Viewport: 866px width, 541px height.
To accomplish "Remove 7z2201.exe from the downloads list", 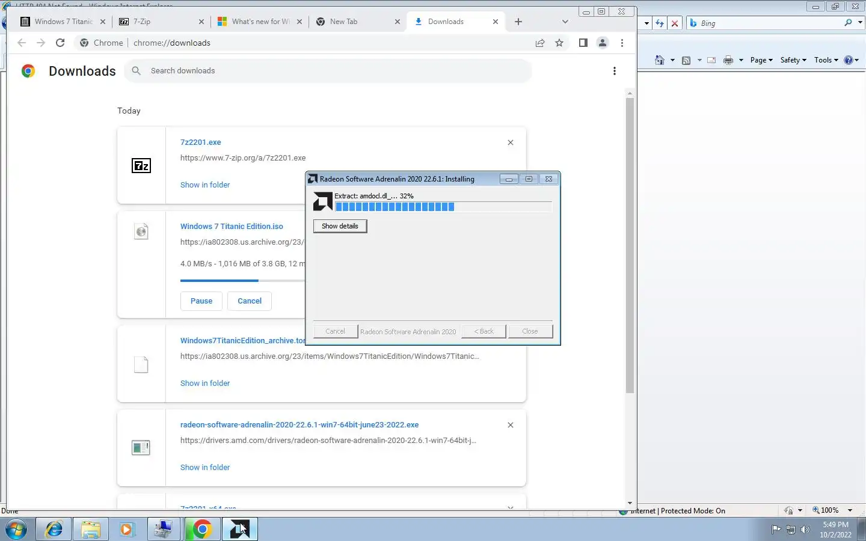I will [511, 142].
